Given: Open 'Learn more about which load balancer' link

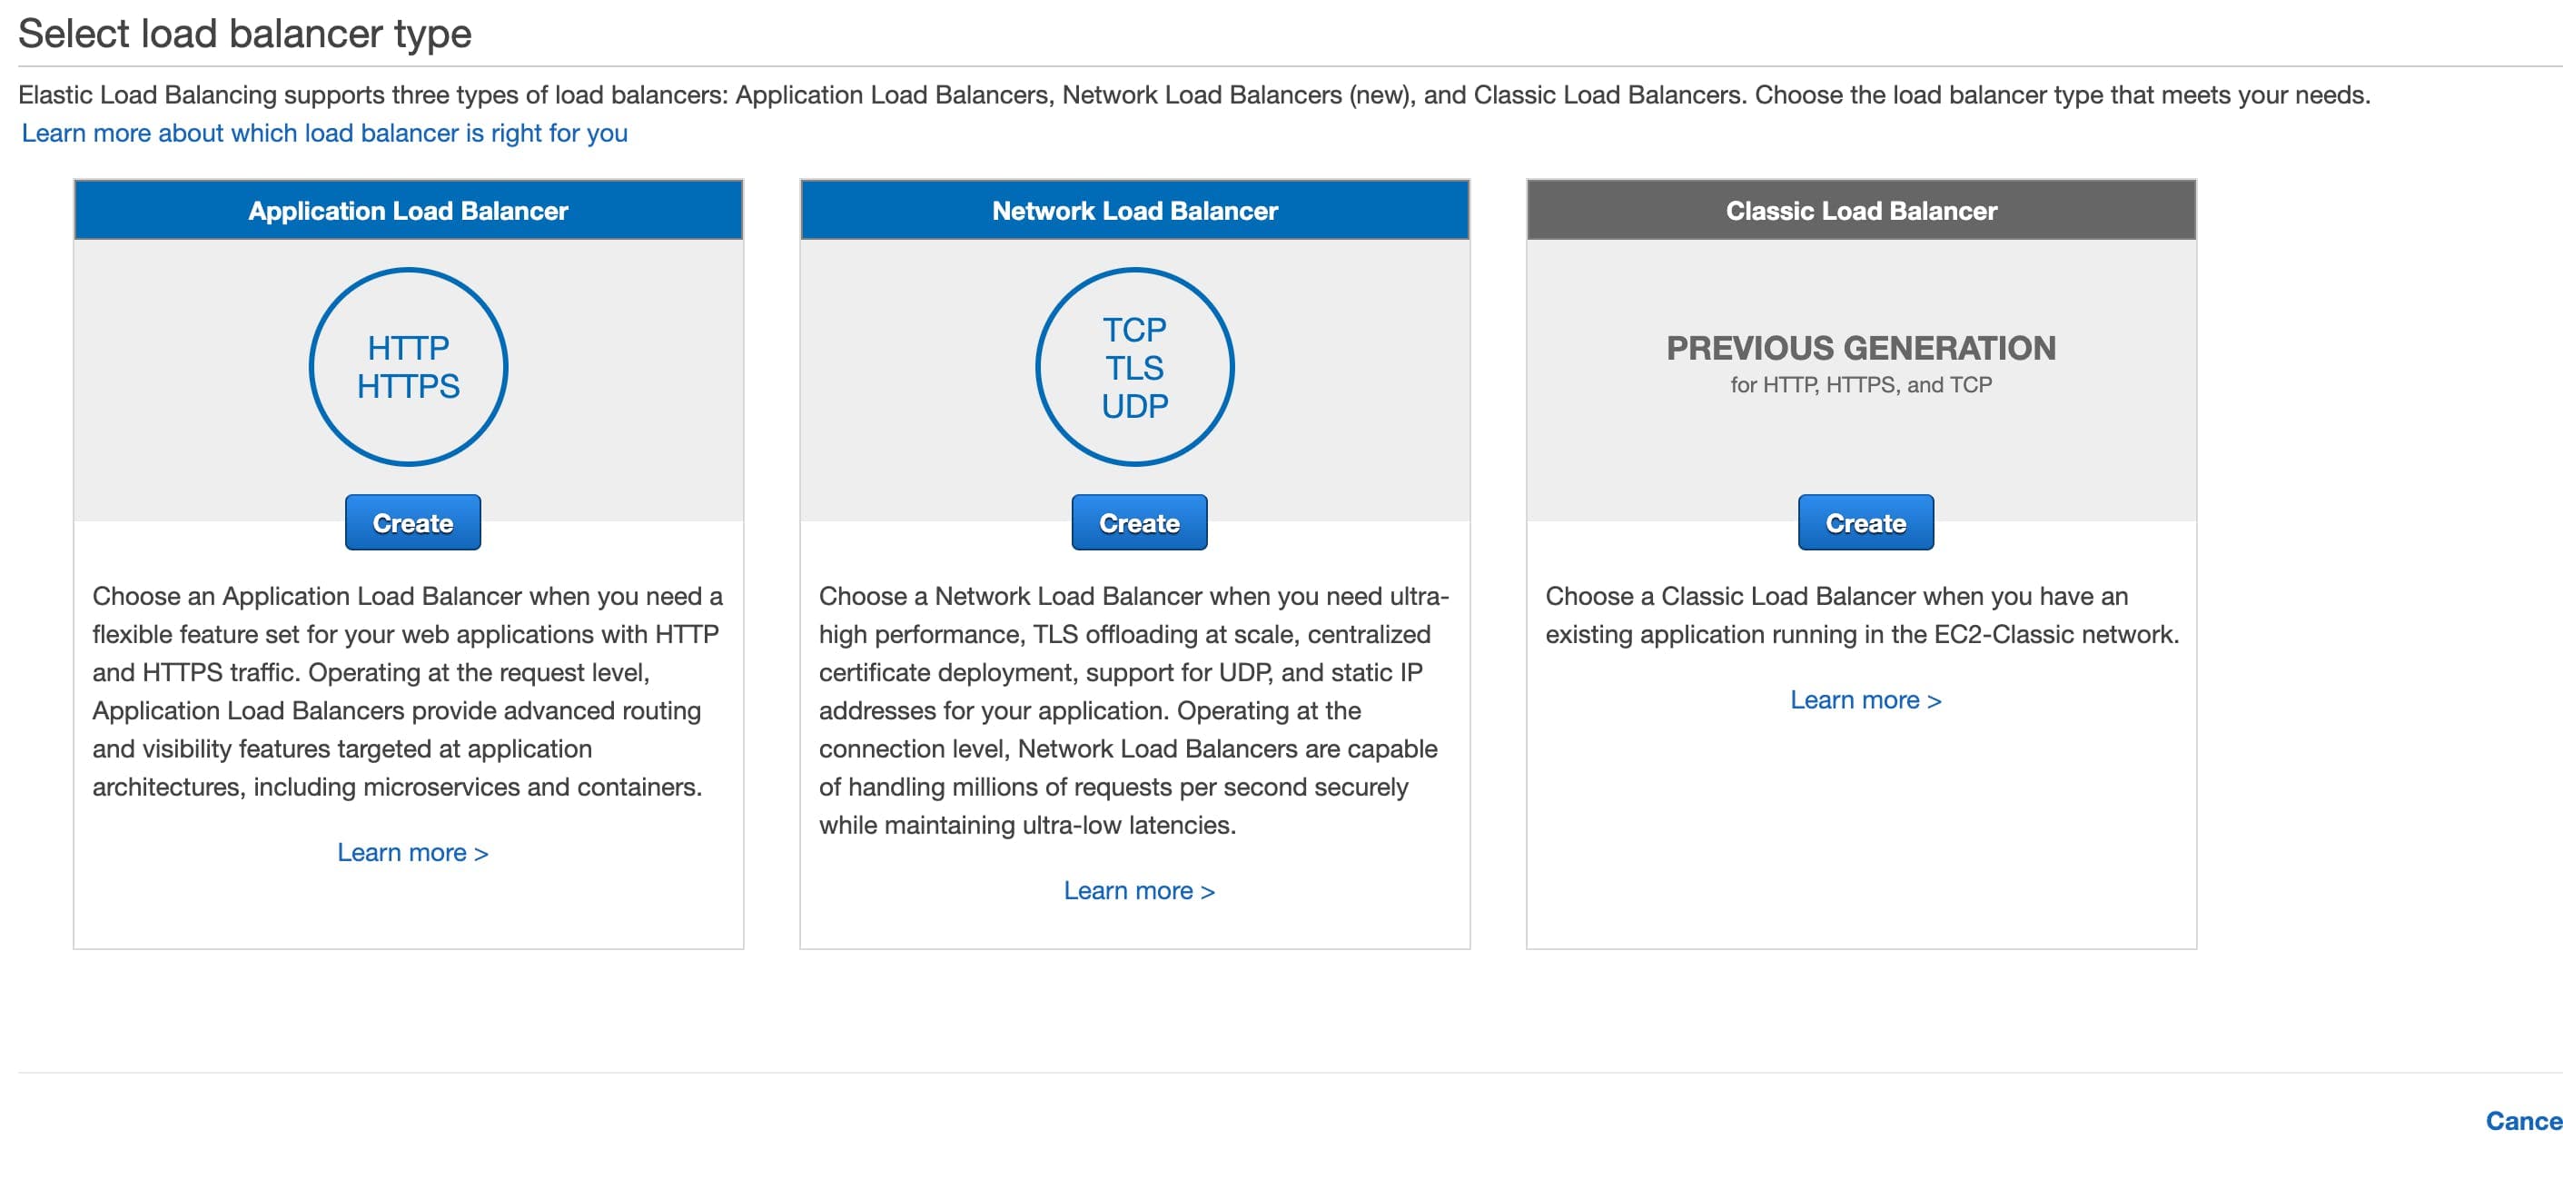Looking at the screenshot, I should pyautogui.click(x=324, y=133).
